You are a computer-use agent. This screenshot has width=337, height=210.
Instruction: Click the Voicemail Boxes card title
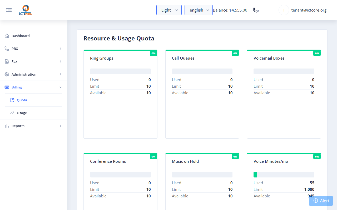pos(269,58)
